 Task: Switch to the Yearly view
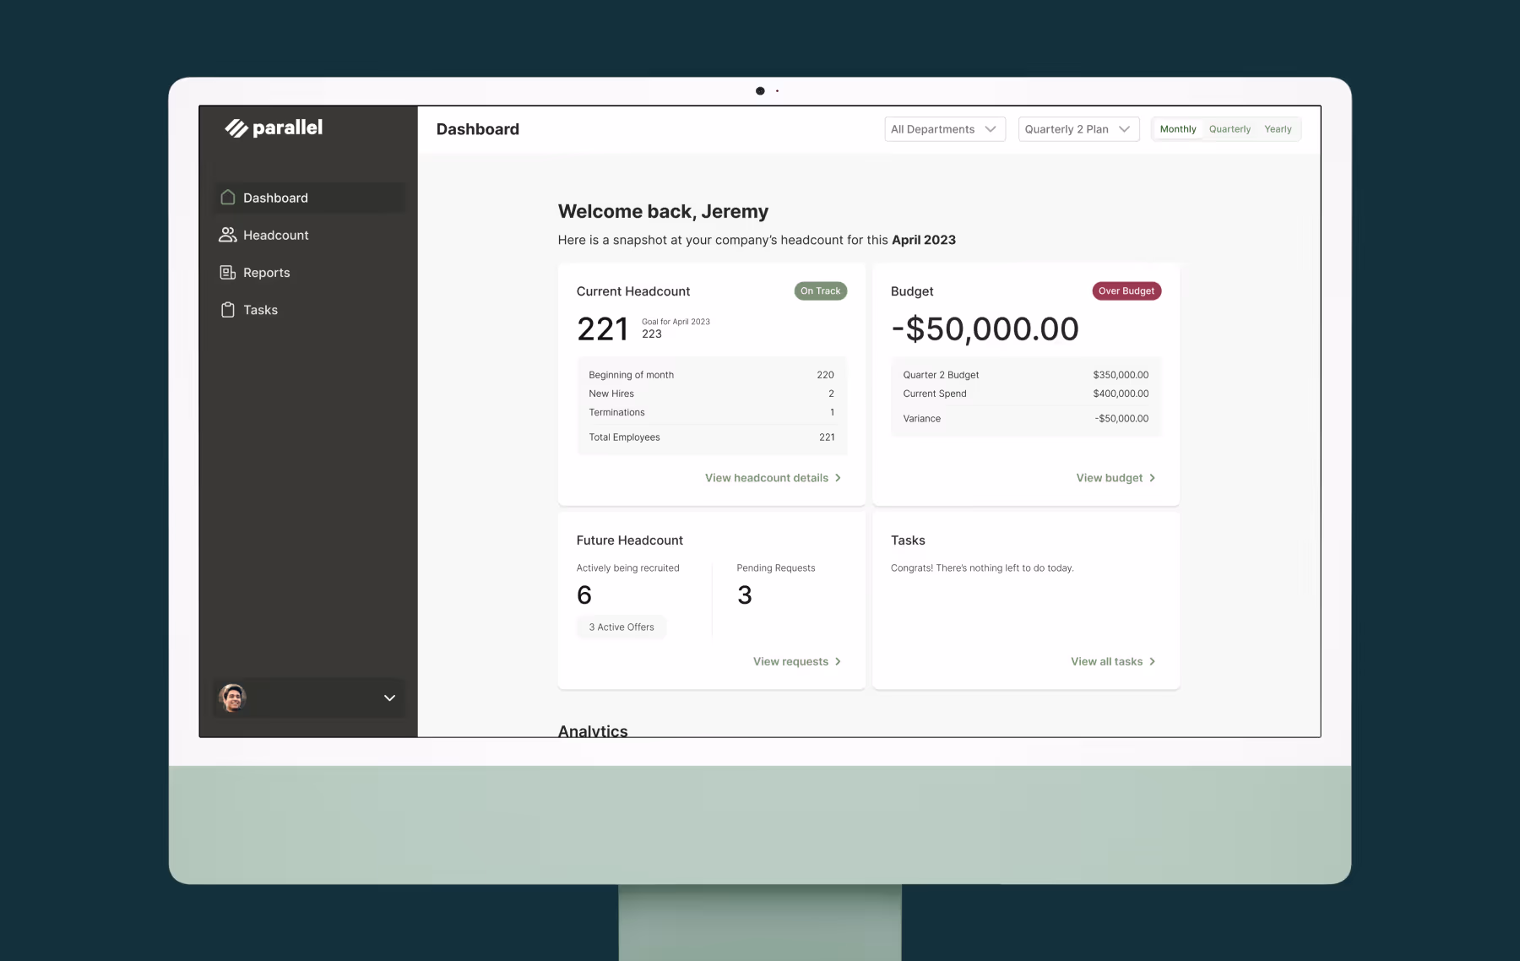1278,129
